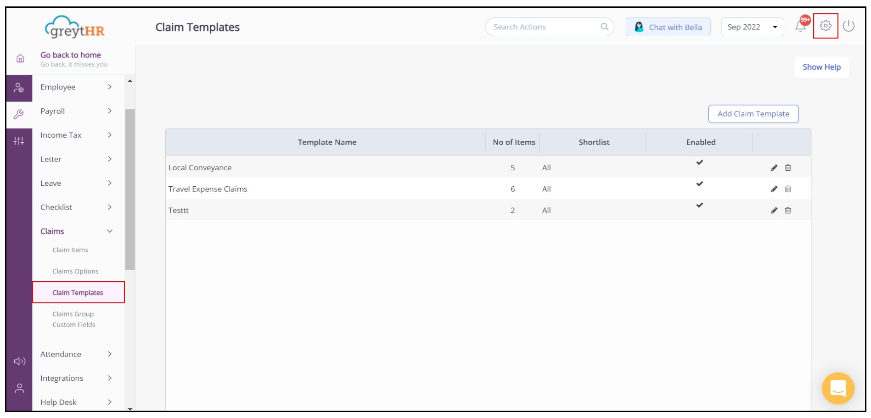
Task: Click the Show Help link
Action: (821, 67)
